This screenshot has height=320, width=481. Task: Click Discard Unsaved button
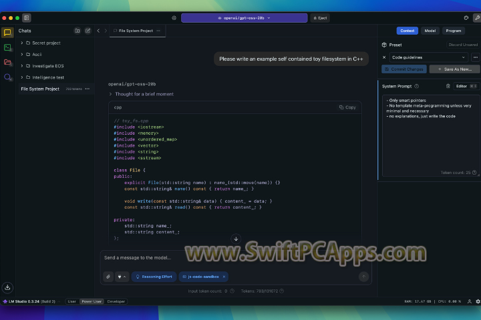pos(463,45)
